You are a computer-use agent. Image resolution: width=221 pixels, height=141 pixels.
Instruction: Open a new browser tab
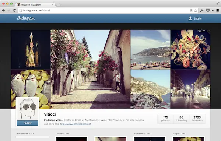click(x=58, y=5)
